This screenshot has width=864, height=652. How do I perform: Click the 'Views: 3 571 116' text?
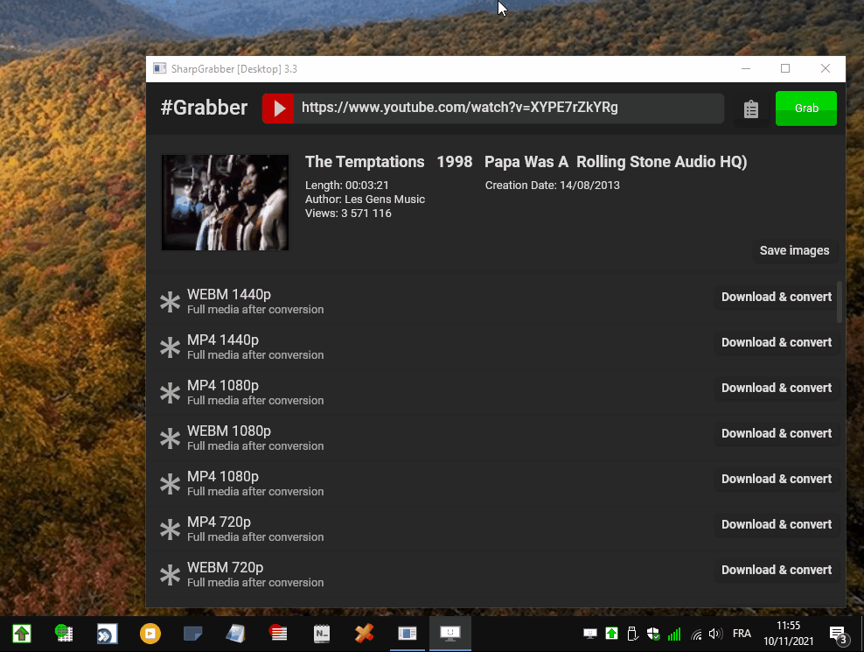348,214
